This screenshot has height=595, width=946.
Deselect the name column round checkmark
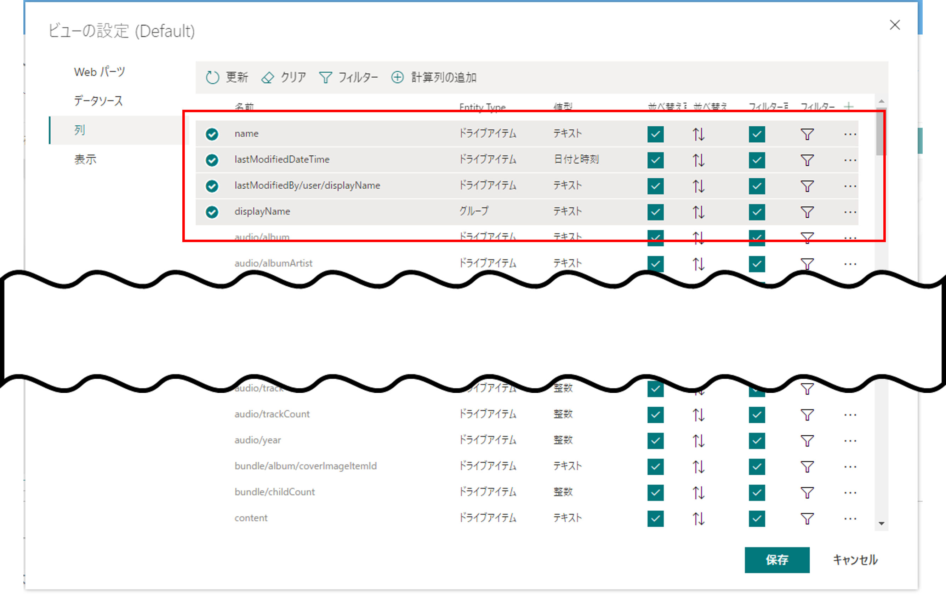212,134
